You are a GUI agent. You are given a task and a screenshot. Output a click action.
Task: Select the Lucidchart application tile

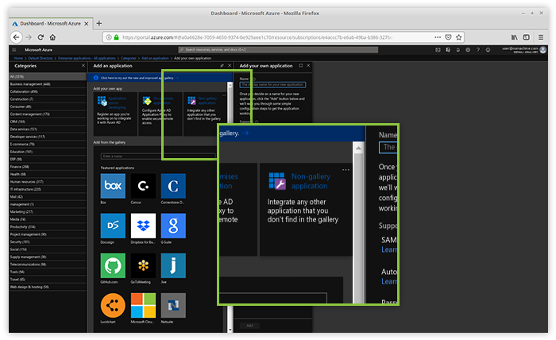click(113, 305)
